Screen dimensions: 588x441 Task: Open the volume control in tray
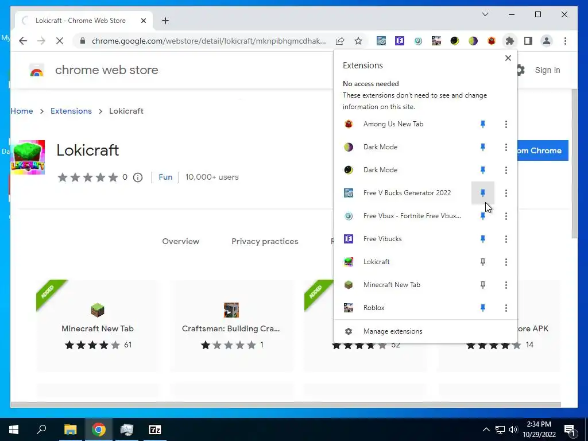tap(513, 430)
